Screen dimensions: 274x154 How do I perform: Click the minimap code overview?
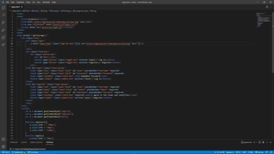coord(264,20)
